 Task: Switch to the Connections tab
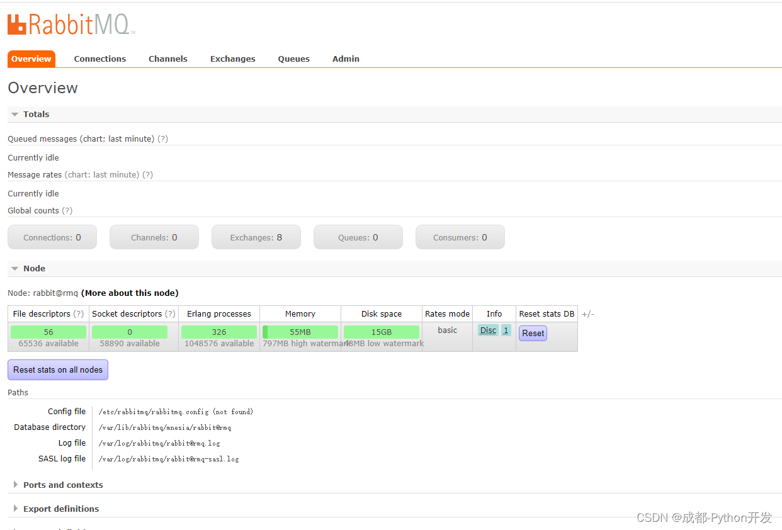coord(99,59)
